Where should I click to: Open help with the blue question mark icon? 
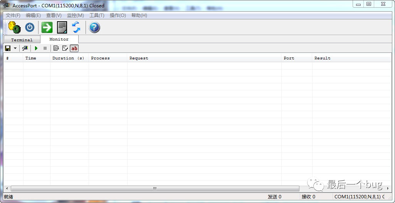coord(94,27)
